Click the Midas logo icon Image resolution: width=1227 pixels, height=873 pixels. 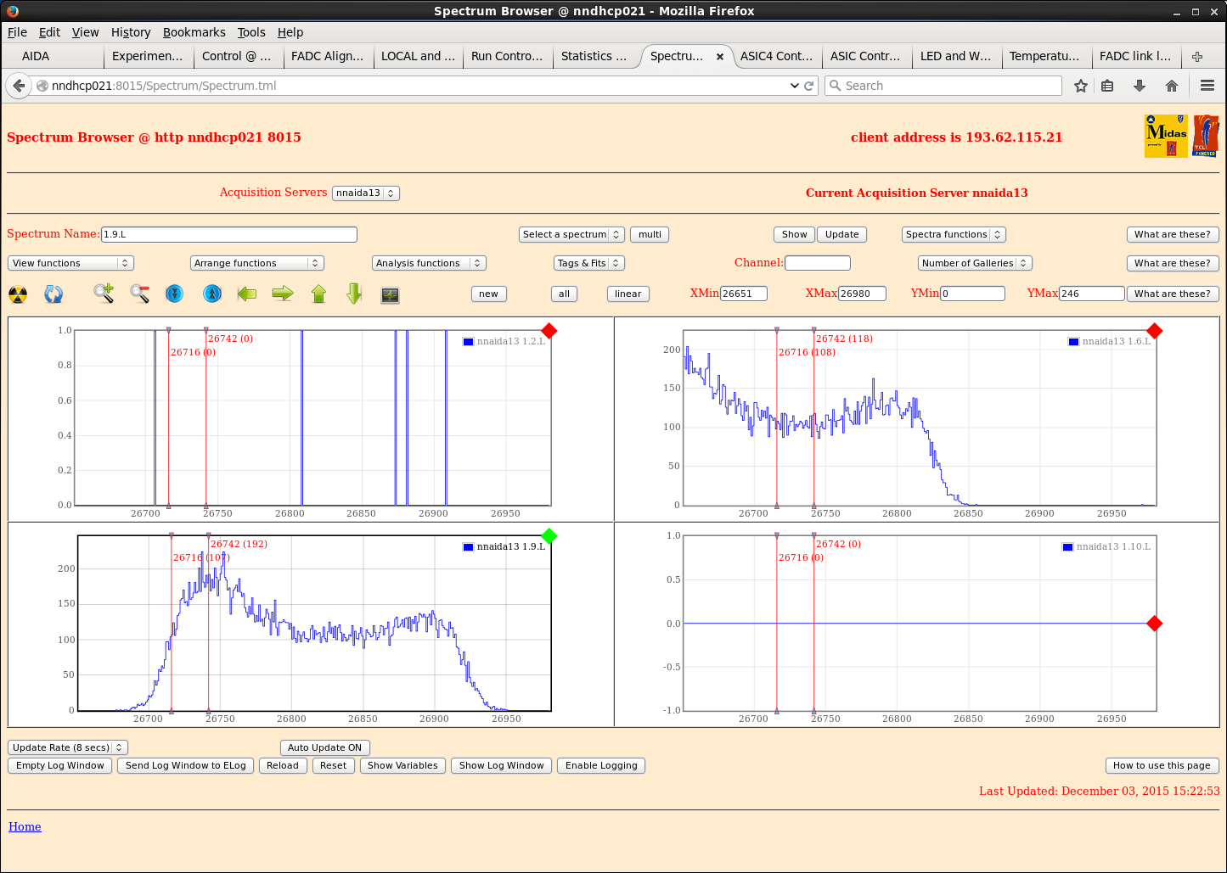[1166, 136]
